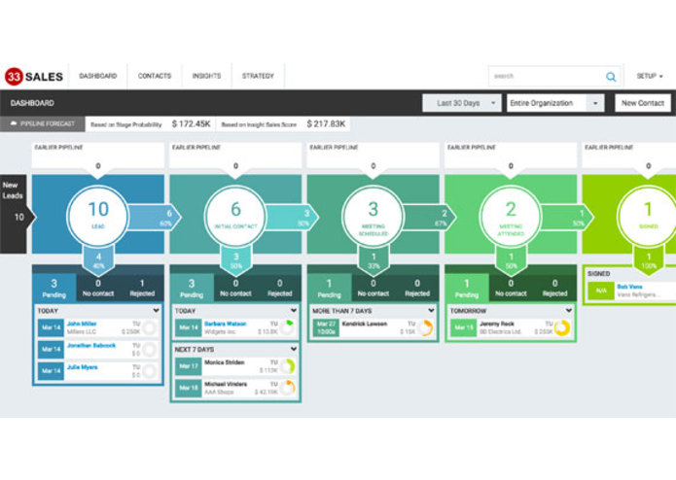Click the Pipeline Forecast cloud icon
Screen dimensions: 676x480
point(14,123)
